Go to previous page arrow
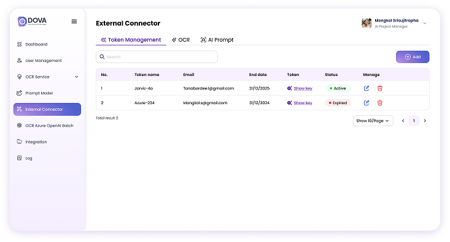This screenshot has height=242, width=450. 403,121
